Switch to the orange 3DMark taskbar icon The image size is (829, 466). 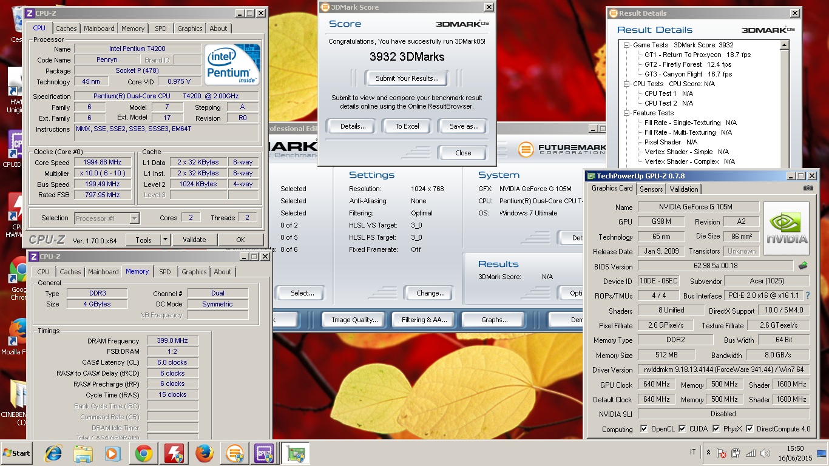tap(235, 453)
